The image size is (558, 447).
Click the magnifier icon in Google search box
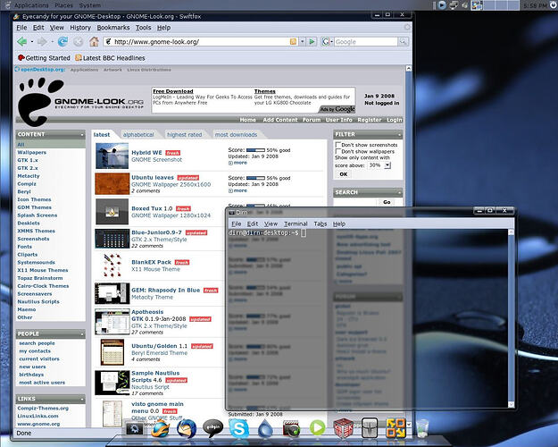(403, 42)
